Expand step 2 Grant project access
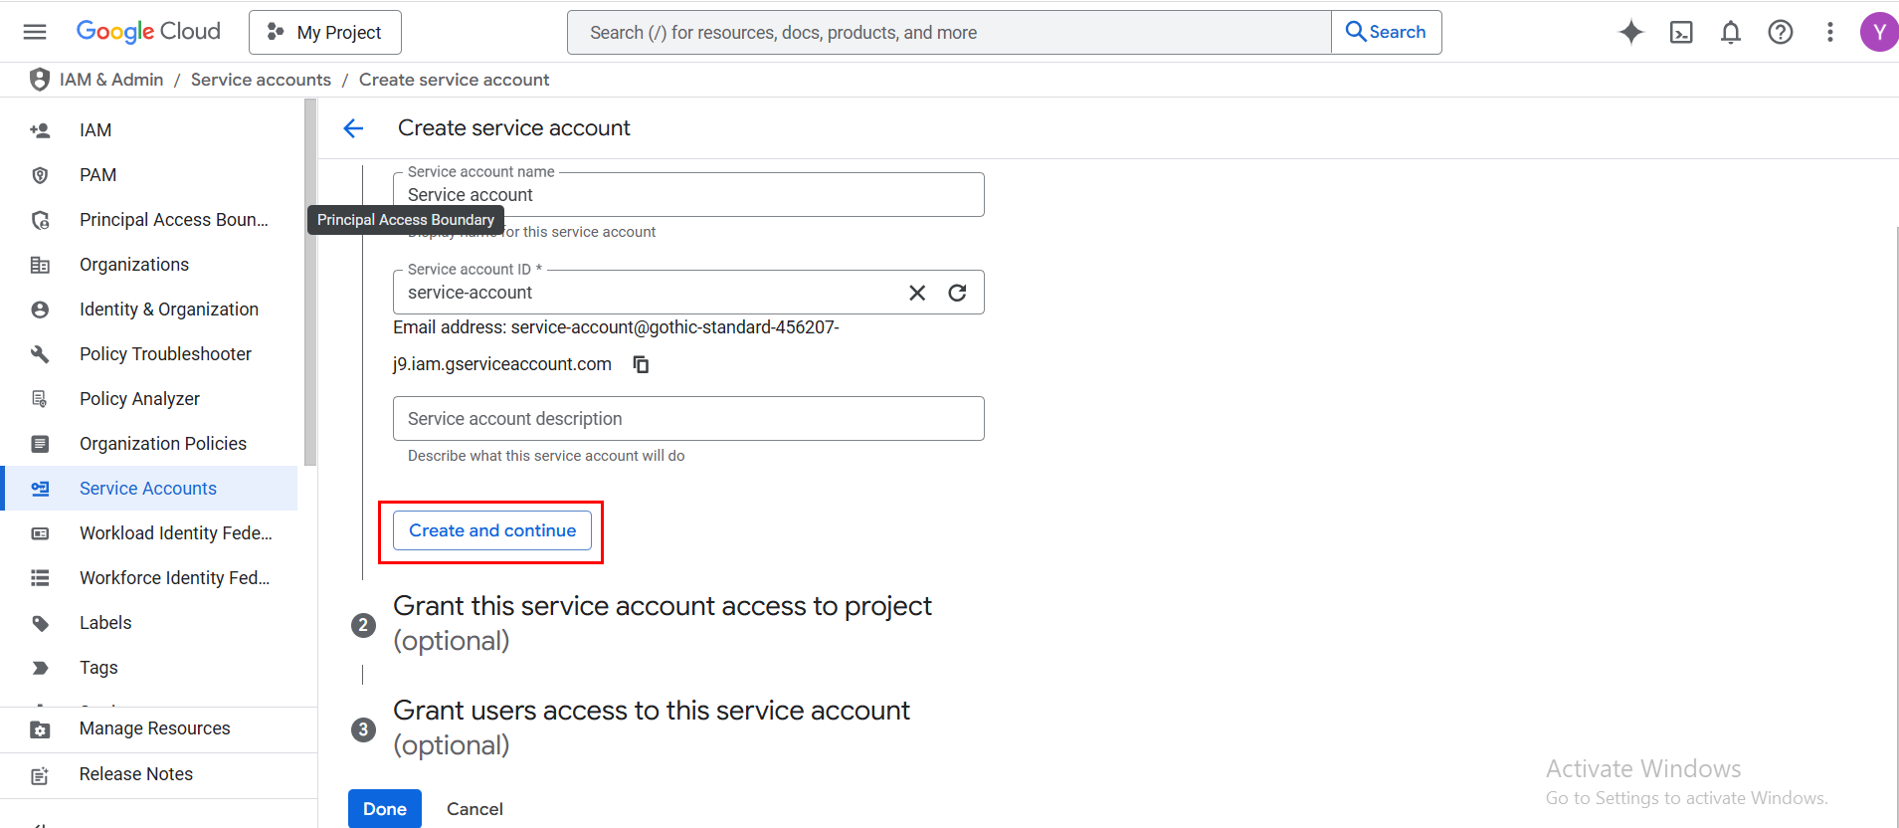This screenshot has height=828, width=1899. point(662,623)
